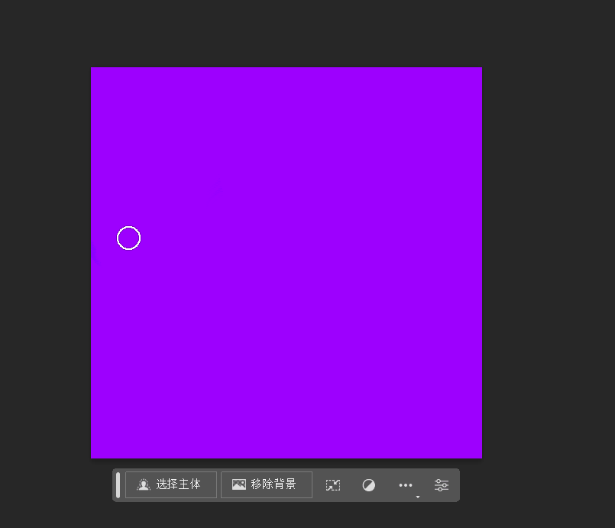Select the Transform image icon
This screenshot has width=615, height=528.
point(333,485)
